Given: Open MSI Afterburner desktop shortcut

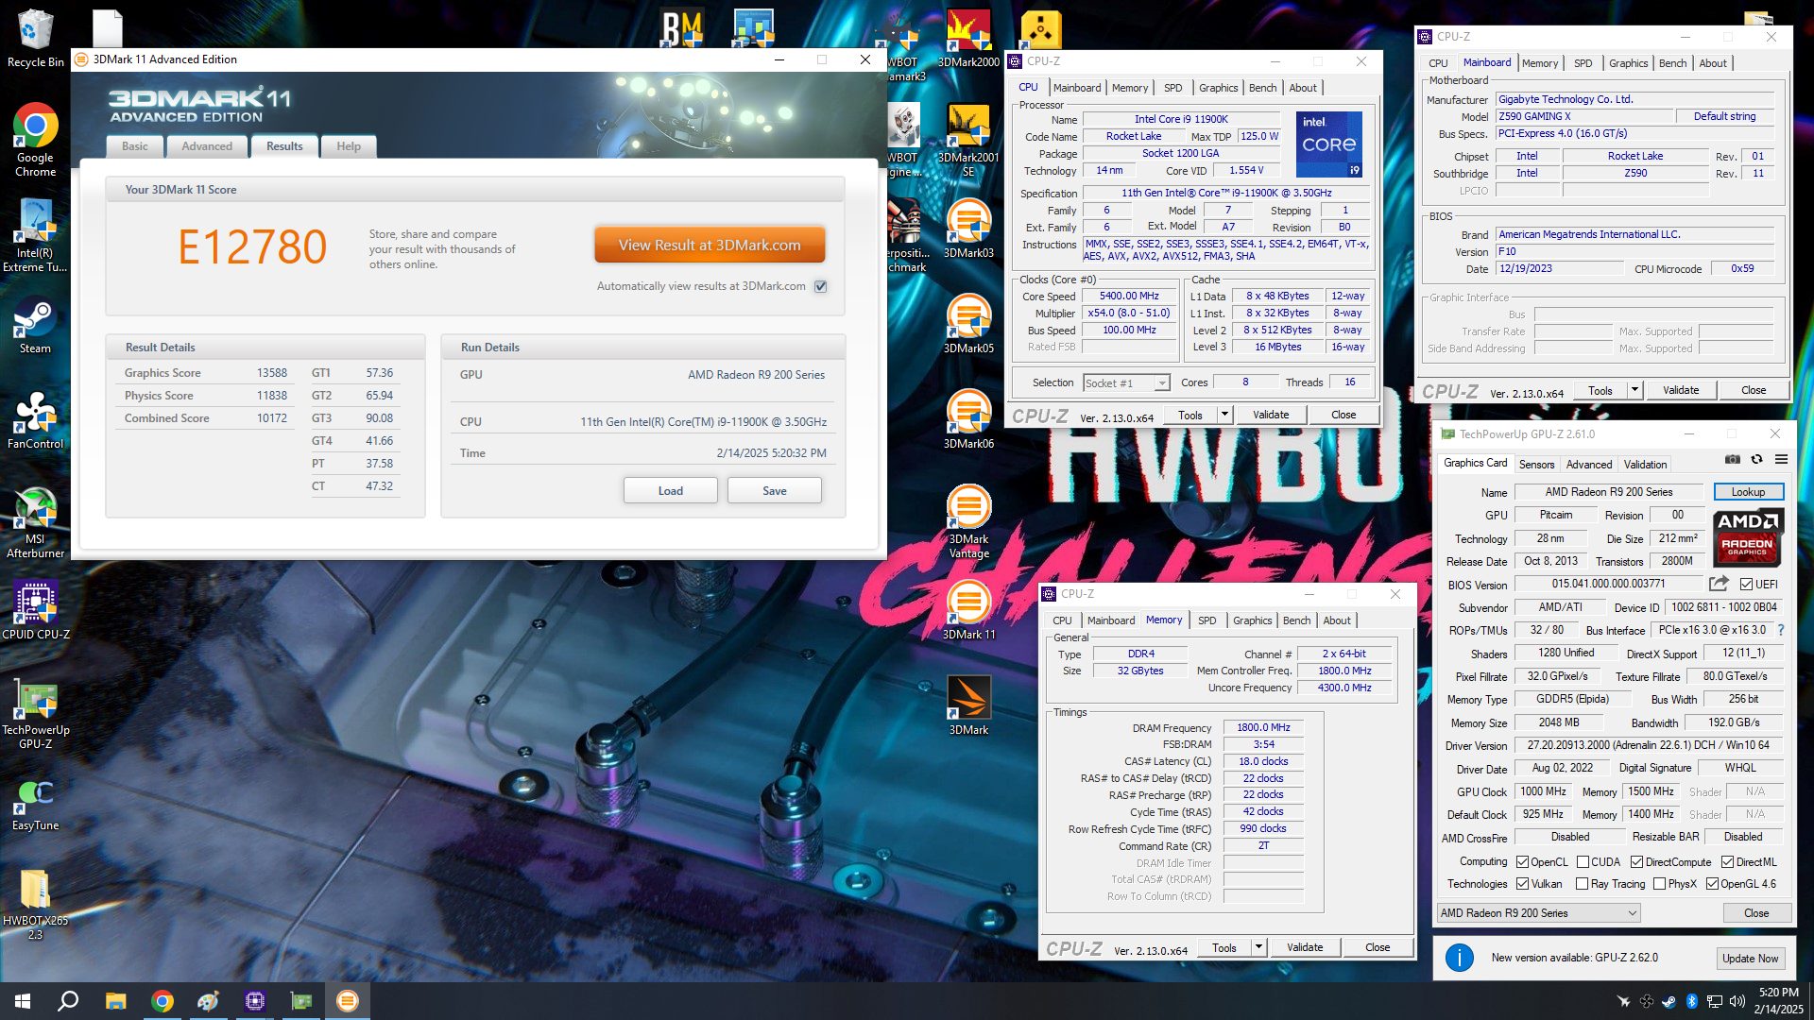Looking at the screenshot, I should tap(35, 522).
